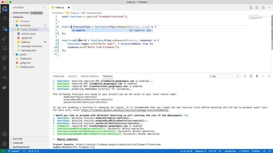
Task: Open the Search view in activity bar
Action: tap(5, 18)
